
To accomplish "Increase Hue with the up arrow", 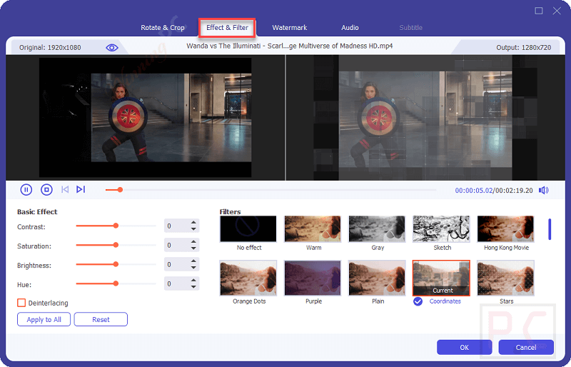I will (x=193, y=281).
